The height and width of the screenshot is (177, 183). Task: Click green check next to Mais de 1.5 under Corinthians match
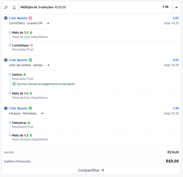[31, 33]
